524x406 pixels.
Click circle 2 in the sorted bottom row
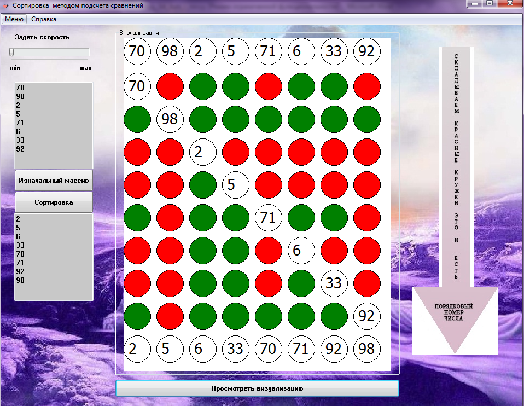pyautogui.click(x=137, y=349)
